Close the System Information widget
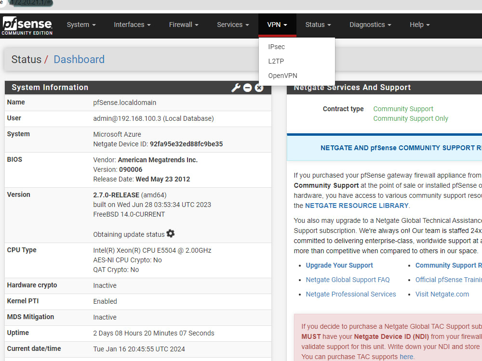 click(259, 88)
